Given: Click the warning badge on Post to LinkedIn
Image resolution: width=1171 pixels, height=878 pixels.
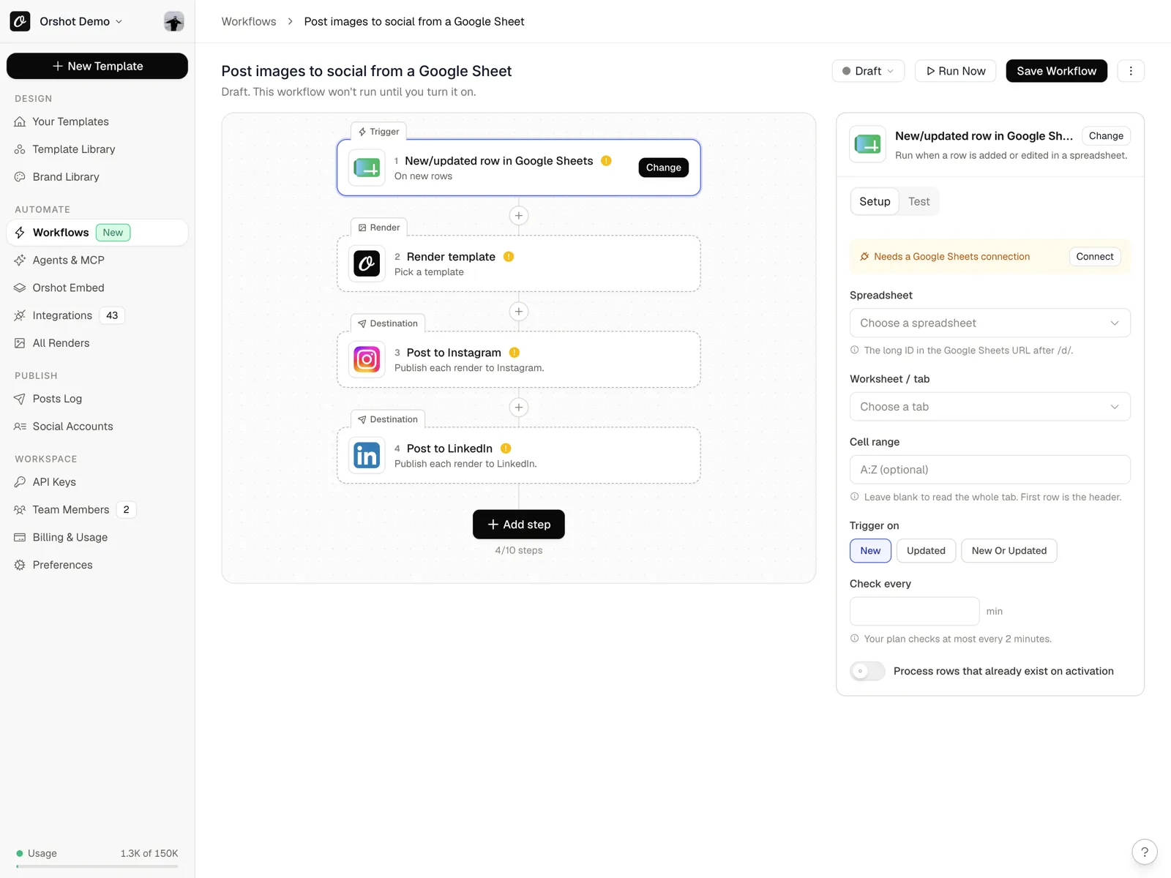Looking at the screenshot, I should click(506, 449).
